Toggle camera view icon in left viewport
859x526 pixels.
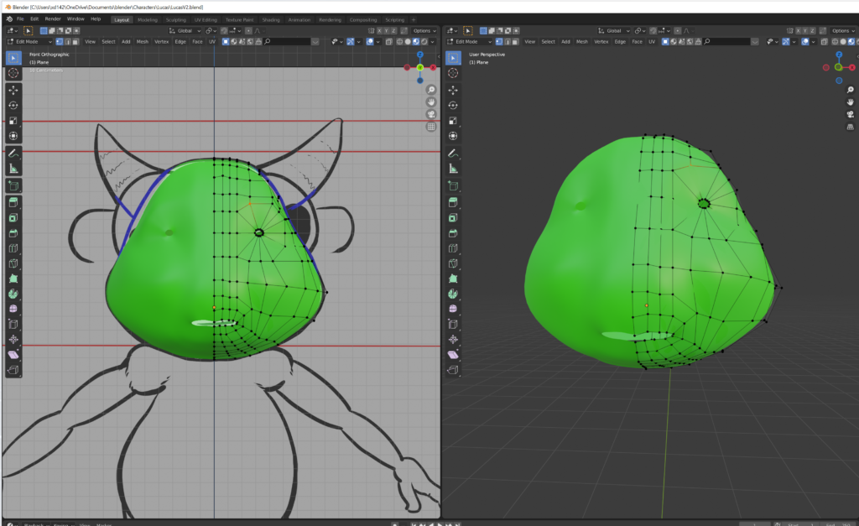(431, 114)
